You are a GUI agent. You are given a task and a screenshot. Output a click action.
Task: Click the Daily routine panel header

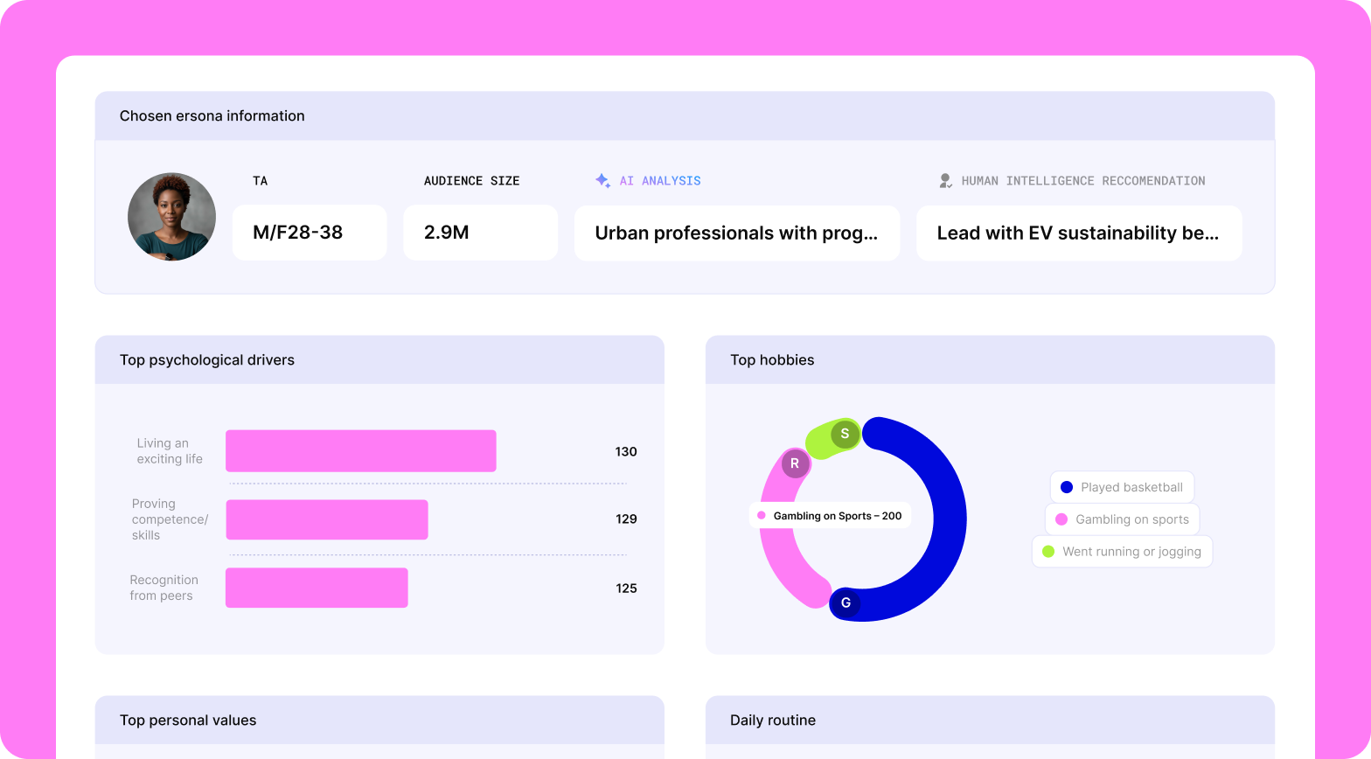click(990, 720)
